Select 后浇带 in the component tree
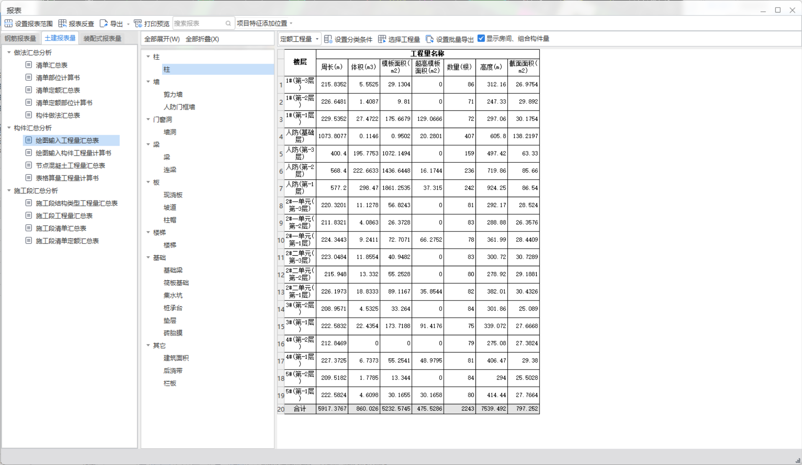The image size is (802, 465). click(173, 371)
